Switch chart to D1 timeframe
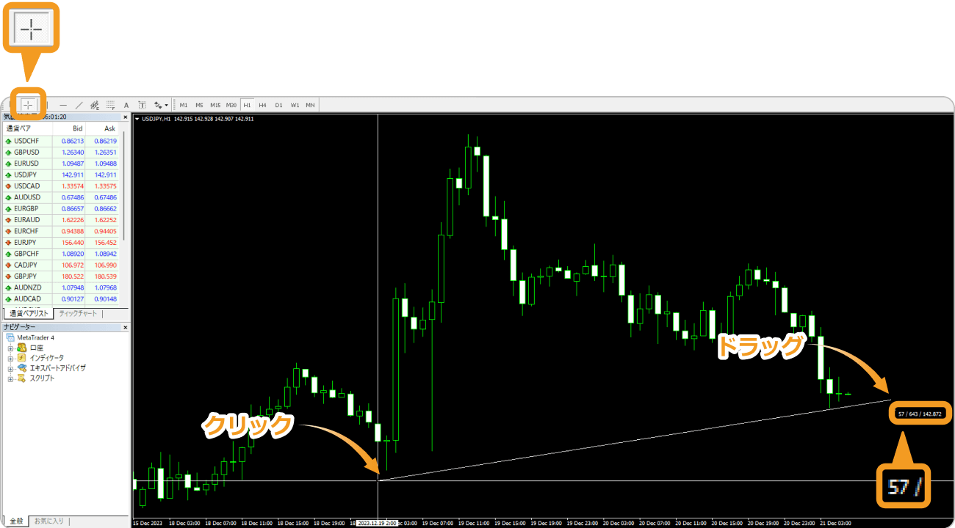The width and height of the screenshot is (955, 528). (278, 105)
